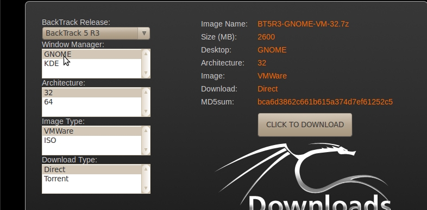Architecture list scroll down arrow
This screenshot has height=210, width=427.
(146, 111)
